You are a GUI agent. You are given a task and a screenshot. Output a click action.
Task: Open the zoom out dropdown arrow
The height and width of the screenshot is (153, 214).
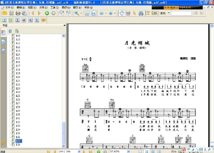(x=106, y=13)
